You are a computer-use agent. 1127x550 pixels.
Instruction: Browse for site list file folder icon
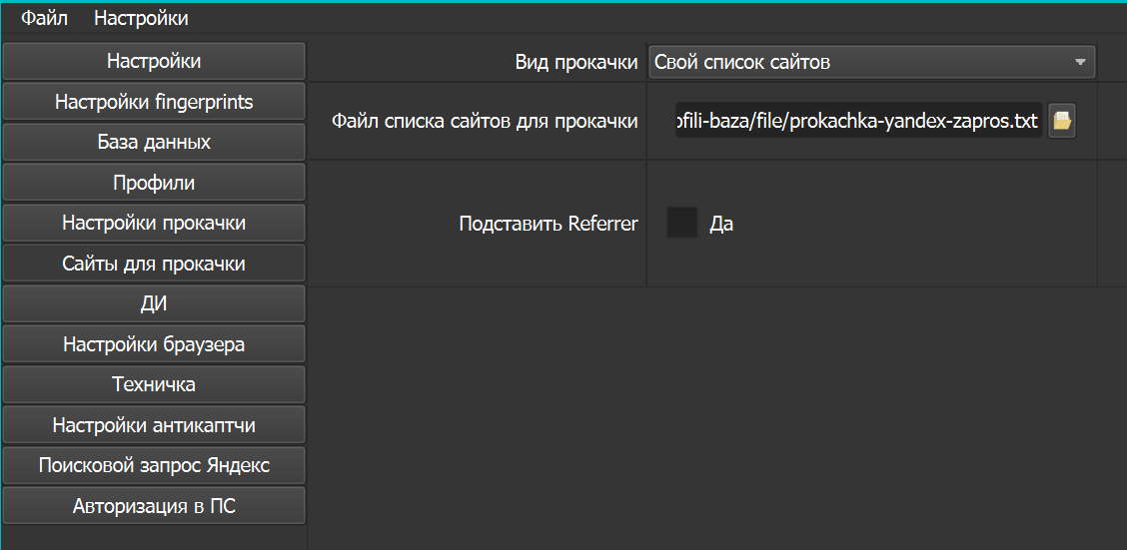pyautogui.click(x=1062, y=120)
